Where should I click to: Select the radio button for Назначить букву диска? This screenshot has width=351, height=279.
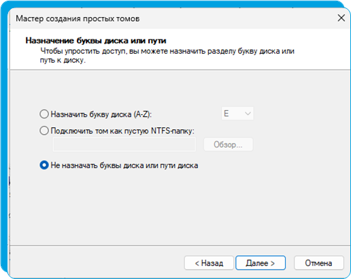[x=44, y=114]
